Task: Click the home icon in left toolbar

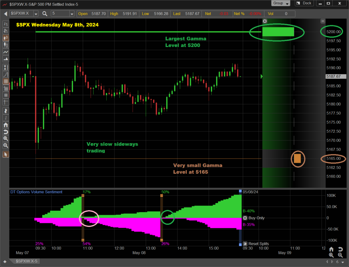Action: [5, 125]
